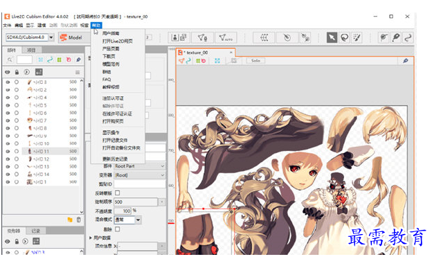Open the 显示 menu
The height and width of the screenshot is (259, 432).
coord(30,26)
